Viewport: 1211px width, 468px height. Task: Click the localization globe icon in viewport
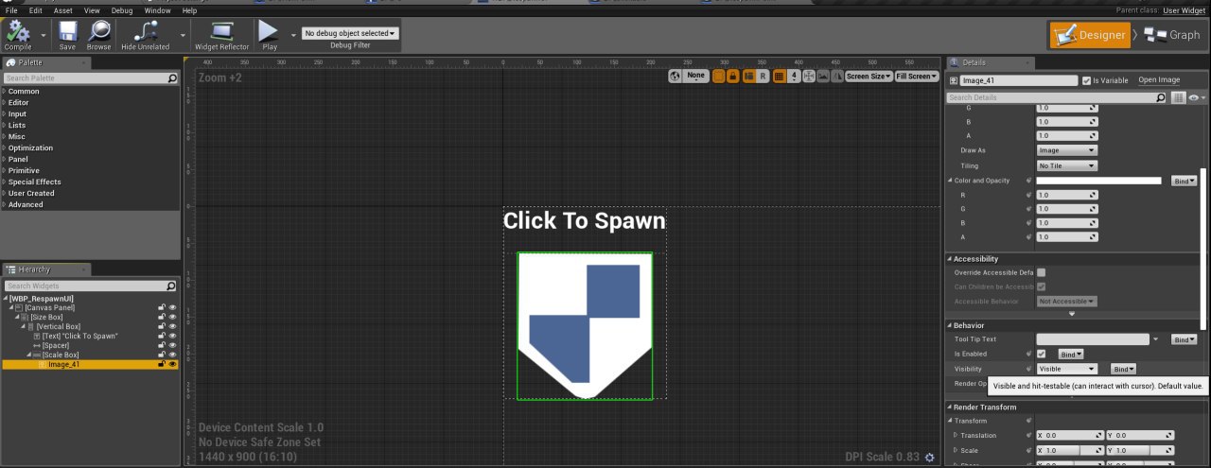(x=675, y=76)
